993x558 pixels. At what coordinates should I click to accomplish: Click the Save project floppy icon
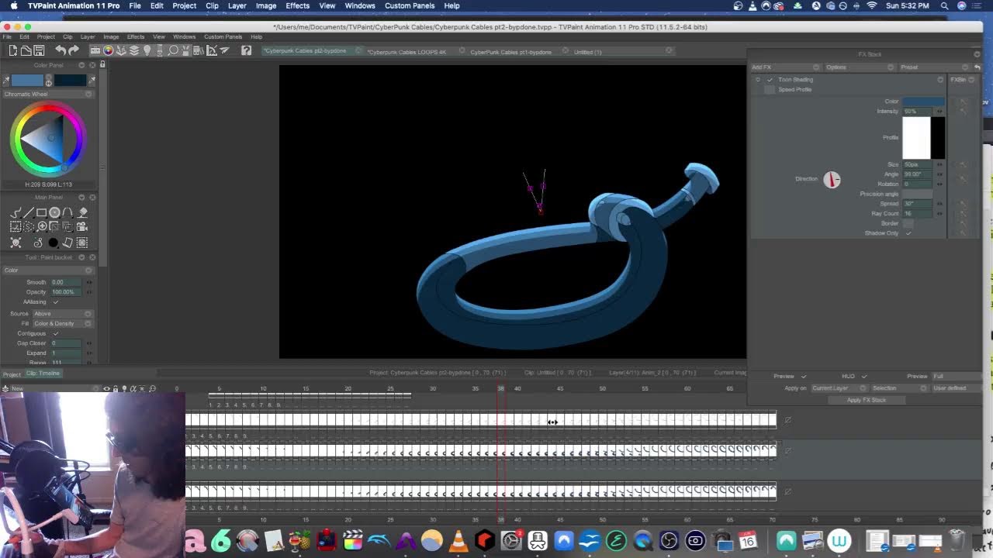[39, 50]
